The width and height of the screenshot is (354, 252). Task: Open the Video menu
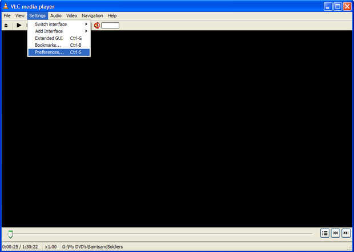(71, 15)
